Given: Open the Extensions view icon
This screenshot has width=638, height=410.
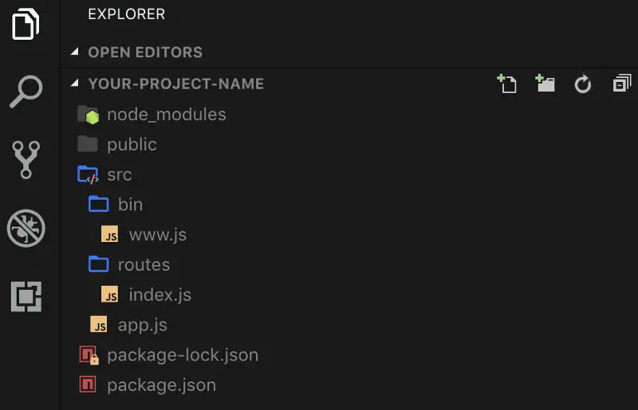Looking at the screenshot, I should (x=26, y=296).
